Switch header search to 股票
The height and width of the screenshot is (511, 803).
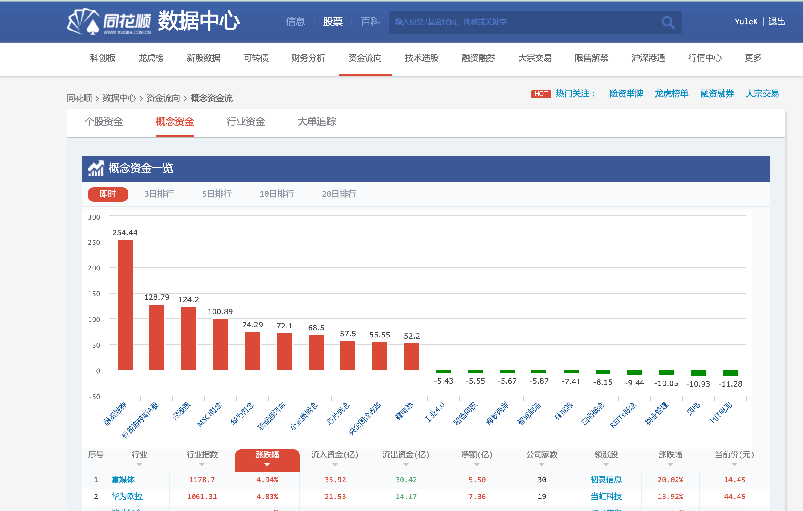[x=333, y=22]
